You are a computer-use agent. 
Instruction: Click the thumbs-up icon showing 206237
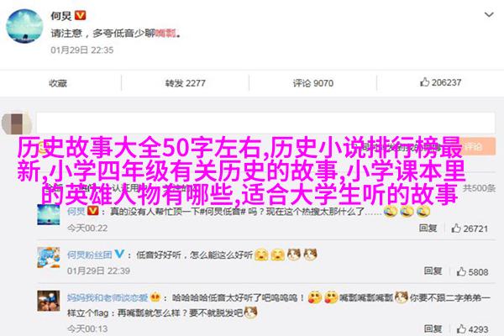(x=424, y=82)
